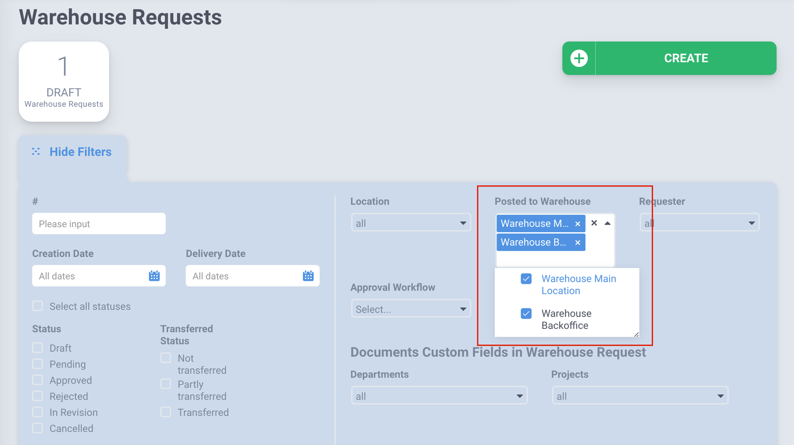Click the filters icon beside Hide Filters
Viewport: 794px width, 445px height.
(x=36, y=152)
